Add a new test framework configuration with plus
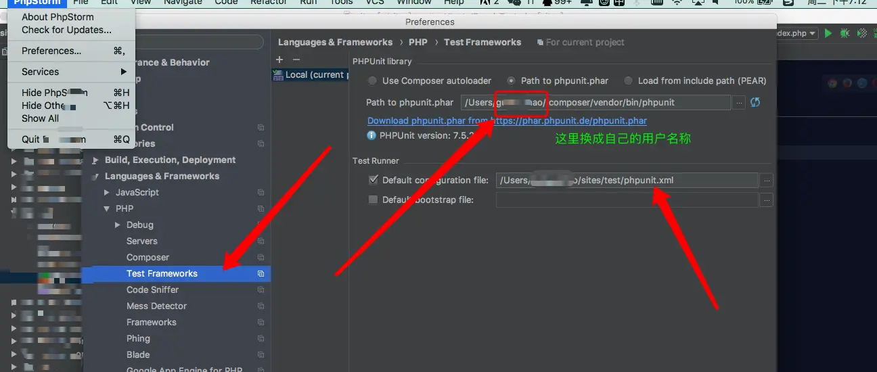 point(279,60)
